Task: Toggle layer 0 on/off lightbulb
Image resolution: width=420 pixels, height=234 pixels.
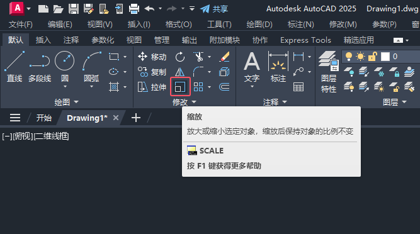Action: [349, 57]
